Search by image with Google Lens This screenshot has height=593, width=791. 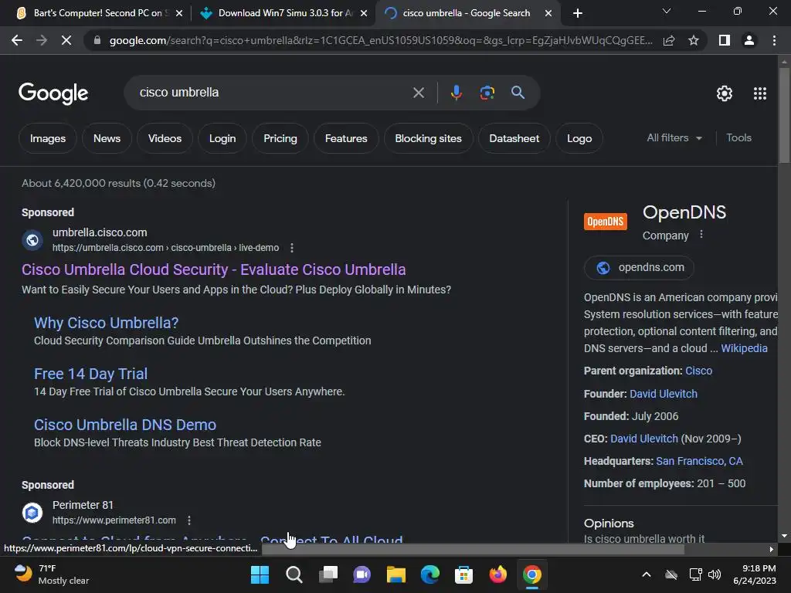point(487,93)
